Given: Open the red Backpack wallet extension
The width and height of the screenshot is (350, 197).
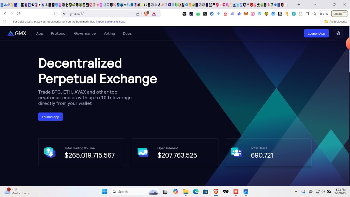Looking at the screenshot, I should click(x=225, y=14).
